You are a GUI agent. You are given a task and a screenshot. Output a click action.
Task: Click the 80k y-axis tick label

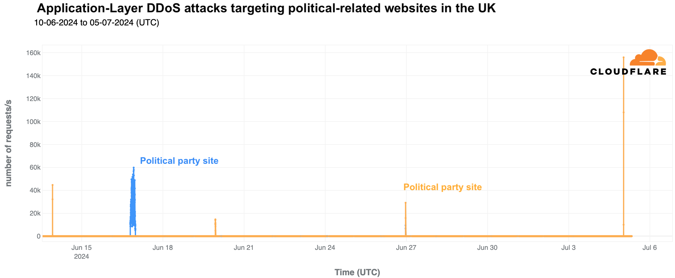[x=35, y=145]
